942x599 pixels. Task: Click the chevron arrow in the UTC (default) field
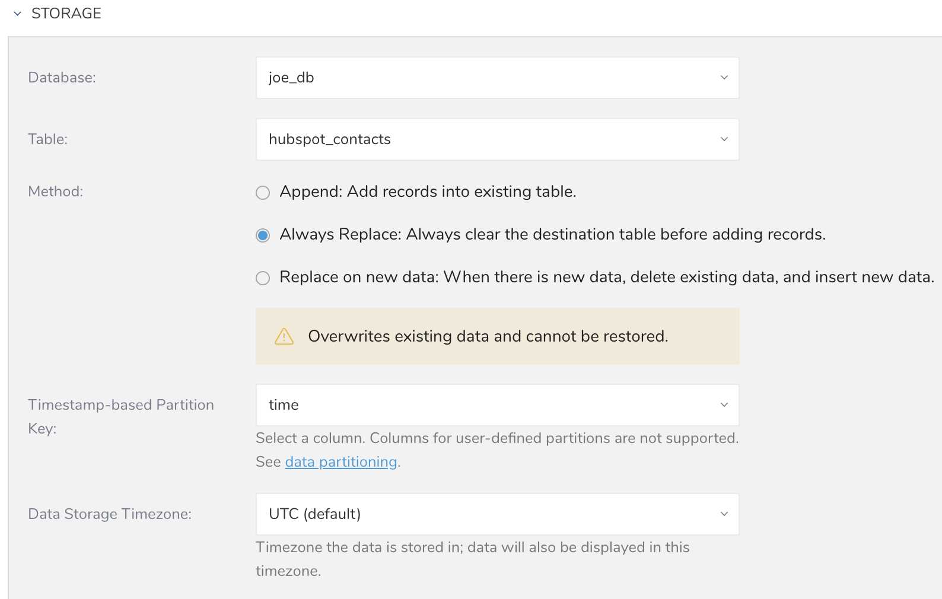[724, 514]
